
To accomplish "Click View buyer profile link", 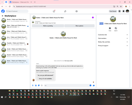I will coord(68,61).
